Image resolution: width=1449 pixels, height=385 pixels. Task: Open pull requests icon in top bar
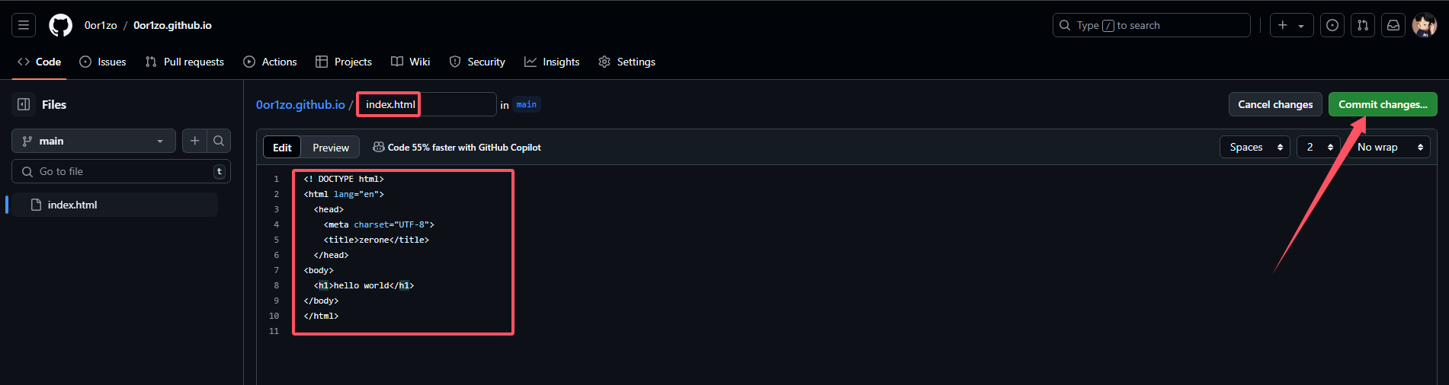tap(1362, 25)
